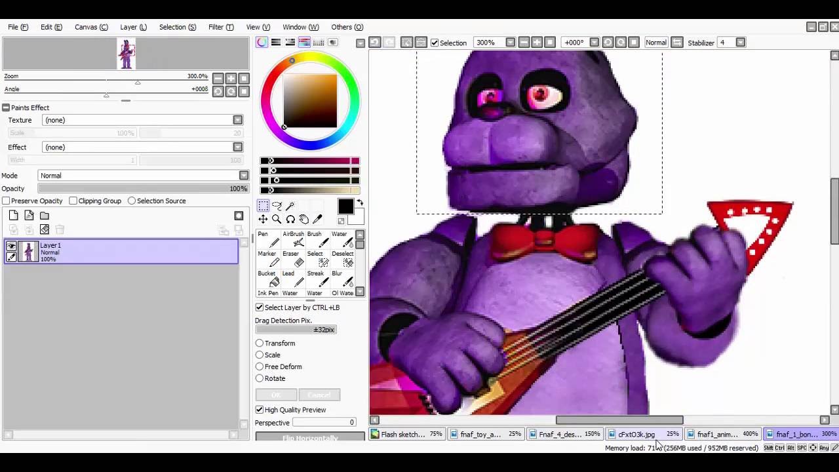Open the Filter menu
Screen dimensions: 839x472
(221, 27)
